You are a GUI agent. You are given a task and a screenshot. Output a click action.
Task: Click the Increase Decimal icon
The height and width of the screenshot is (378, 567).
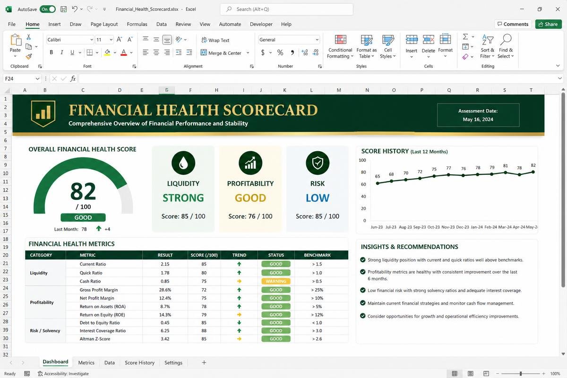click(305, 53)
